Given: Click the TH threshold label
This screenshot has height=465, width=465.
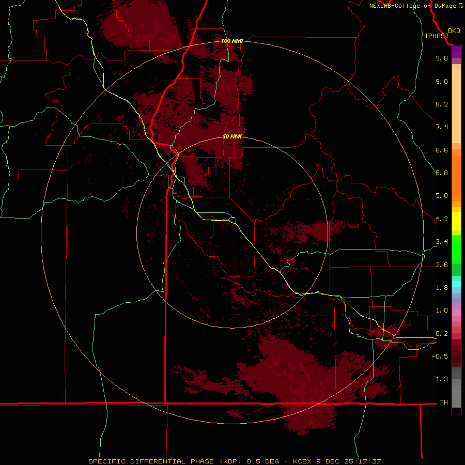Looking at the screenshot, I should [444, 402].
